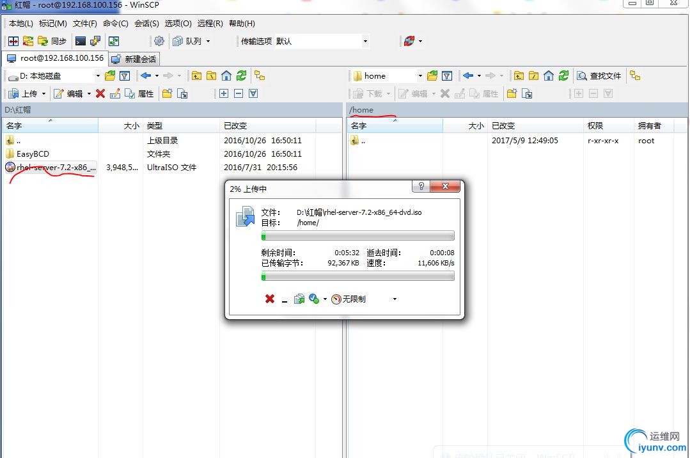
Task: Open session in PuTTY icon
Action: click(95, 42)
